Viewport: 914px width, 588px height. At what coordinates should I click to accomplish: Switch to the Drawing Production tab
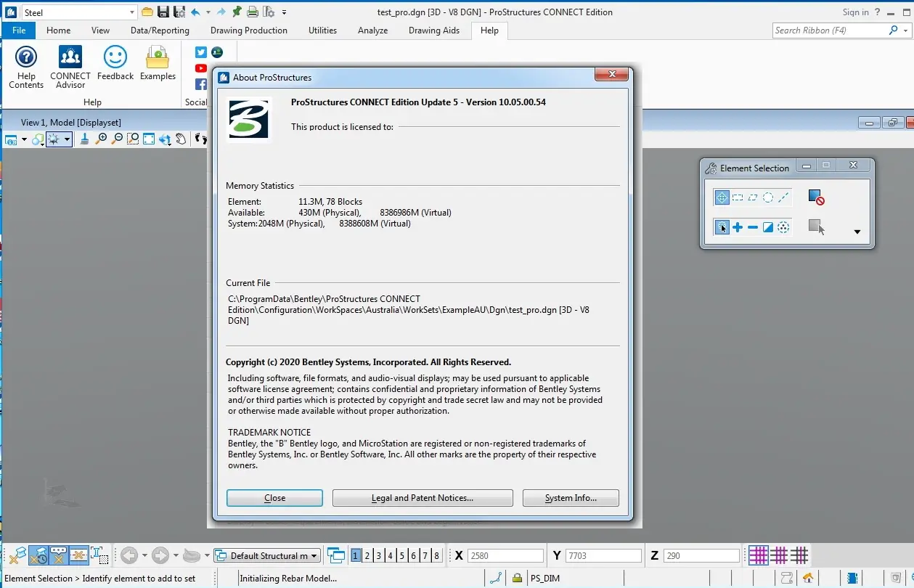(249, 30)
